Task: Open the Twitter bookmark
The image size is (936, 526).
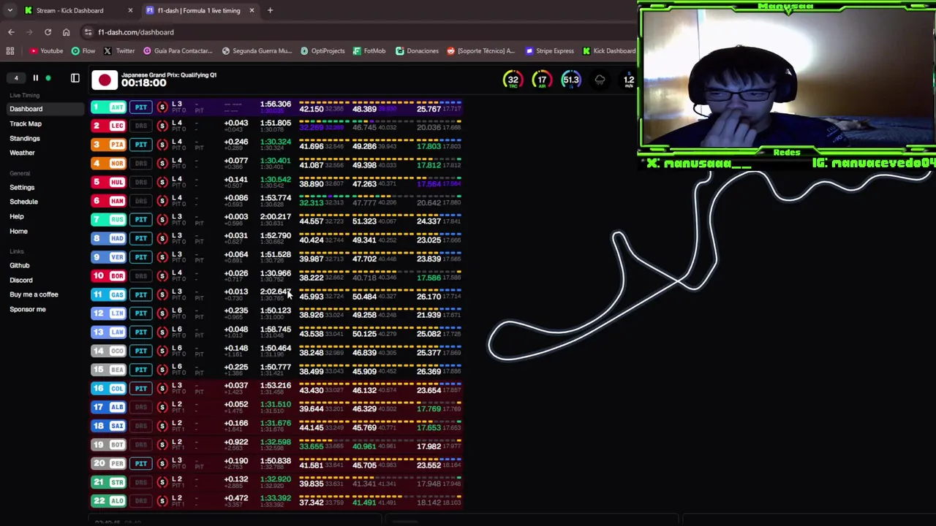Action: point(119,51)
